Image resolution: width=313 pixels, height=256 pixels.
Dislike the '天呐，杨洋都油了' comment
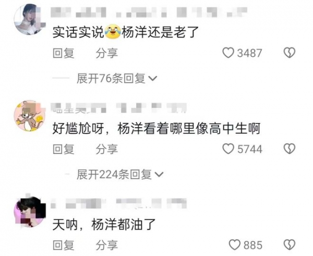(x=290, y=245)
